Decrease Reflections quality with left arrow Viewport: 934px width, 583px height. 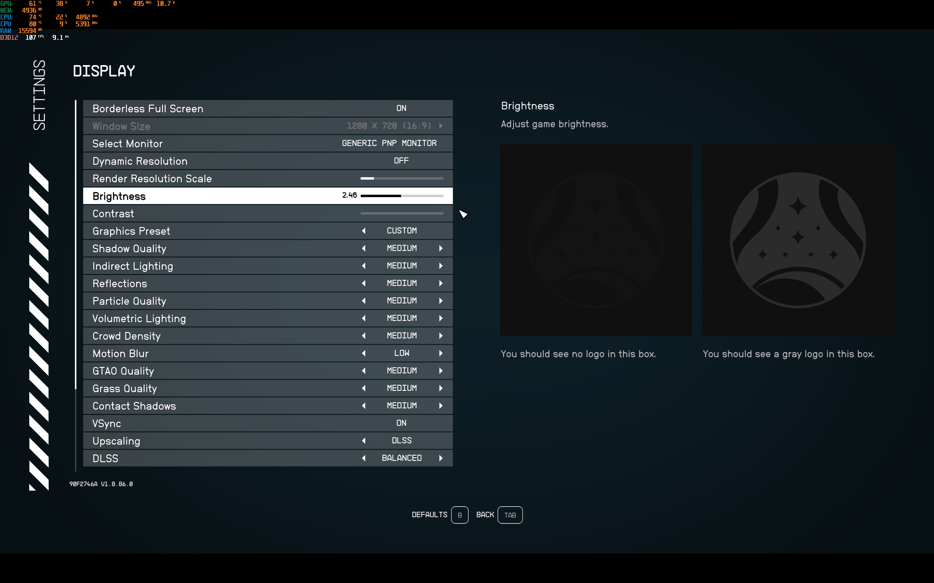tap(364, 283)
